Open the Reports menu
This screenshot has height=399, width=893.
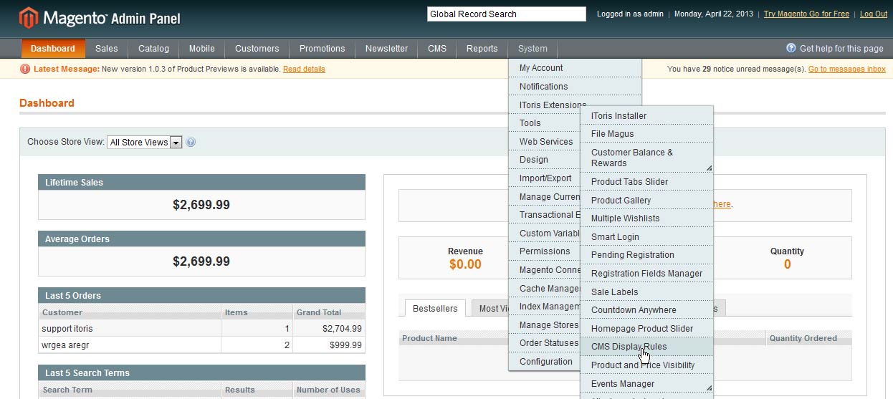(482, 49)
